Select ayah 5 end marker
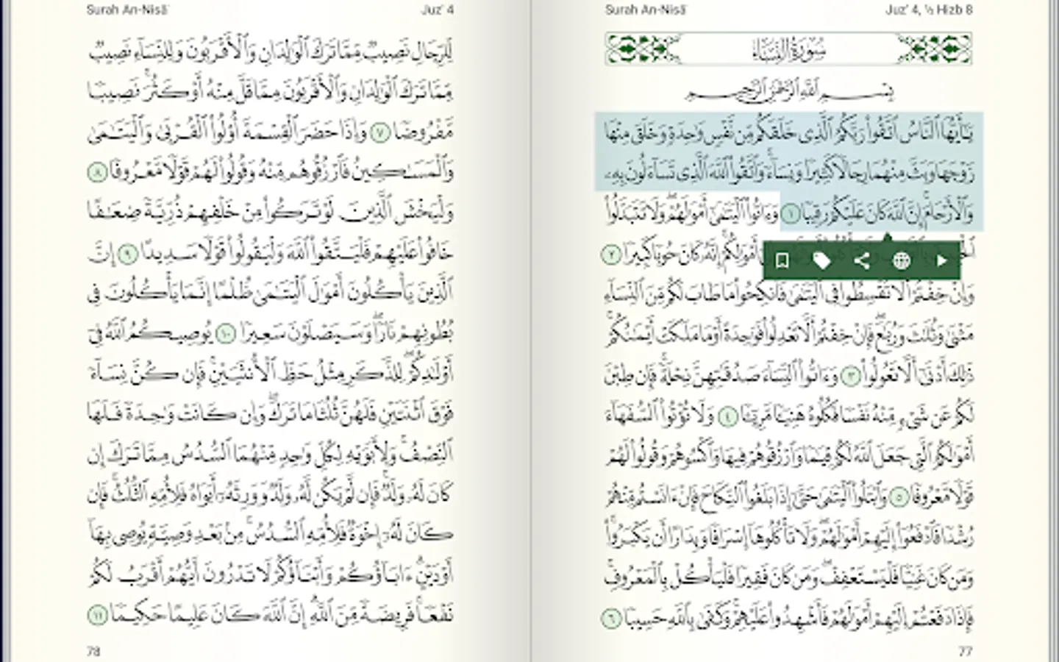This screenshot has height=662, width=1059. point(899,497)
